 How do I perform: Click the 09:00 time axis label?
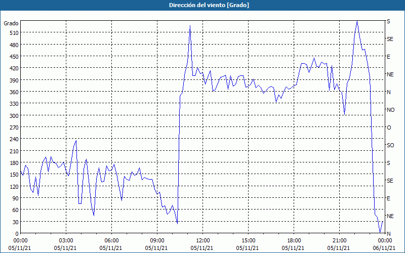pyautogui.click(x=157, y=241)
